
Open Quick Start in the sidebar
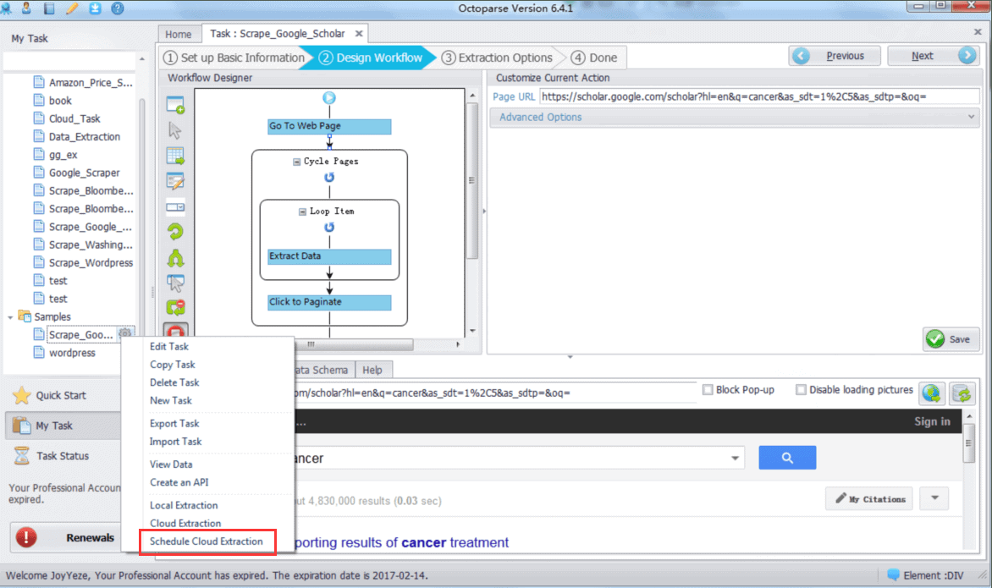[61, 396]
